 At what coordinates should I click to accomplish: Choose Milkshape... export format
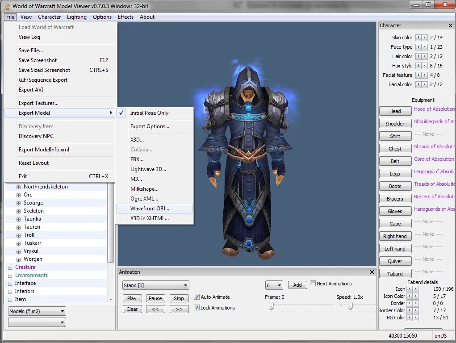(x=155, y=189)
